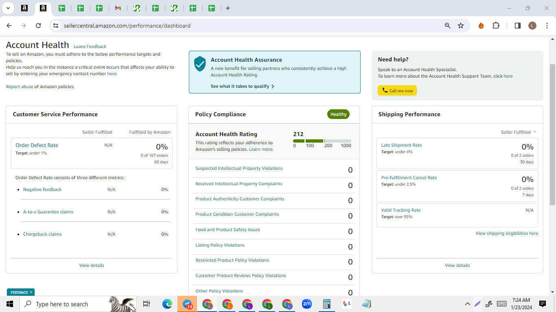Open the Account Health Support Team here link
The image size is (556, 312).
coord(508,76)
